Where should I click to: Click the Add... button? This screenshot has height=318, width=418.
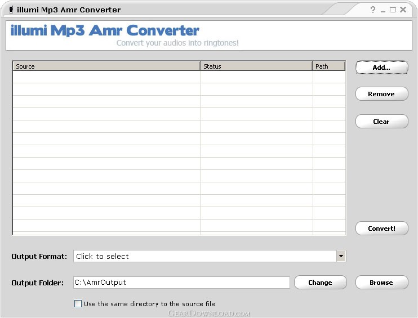381,68
